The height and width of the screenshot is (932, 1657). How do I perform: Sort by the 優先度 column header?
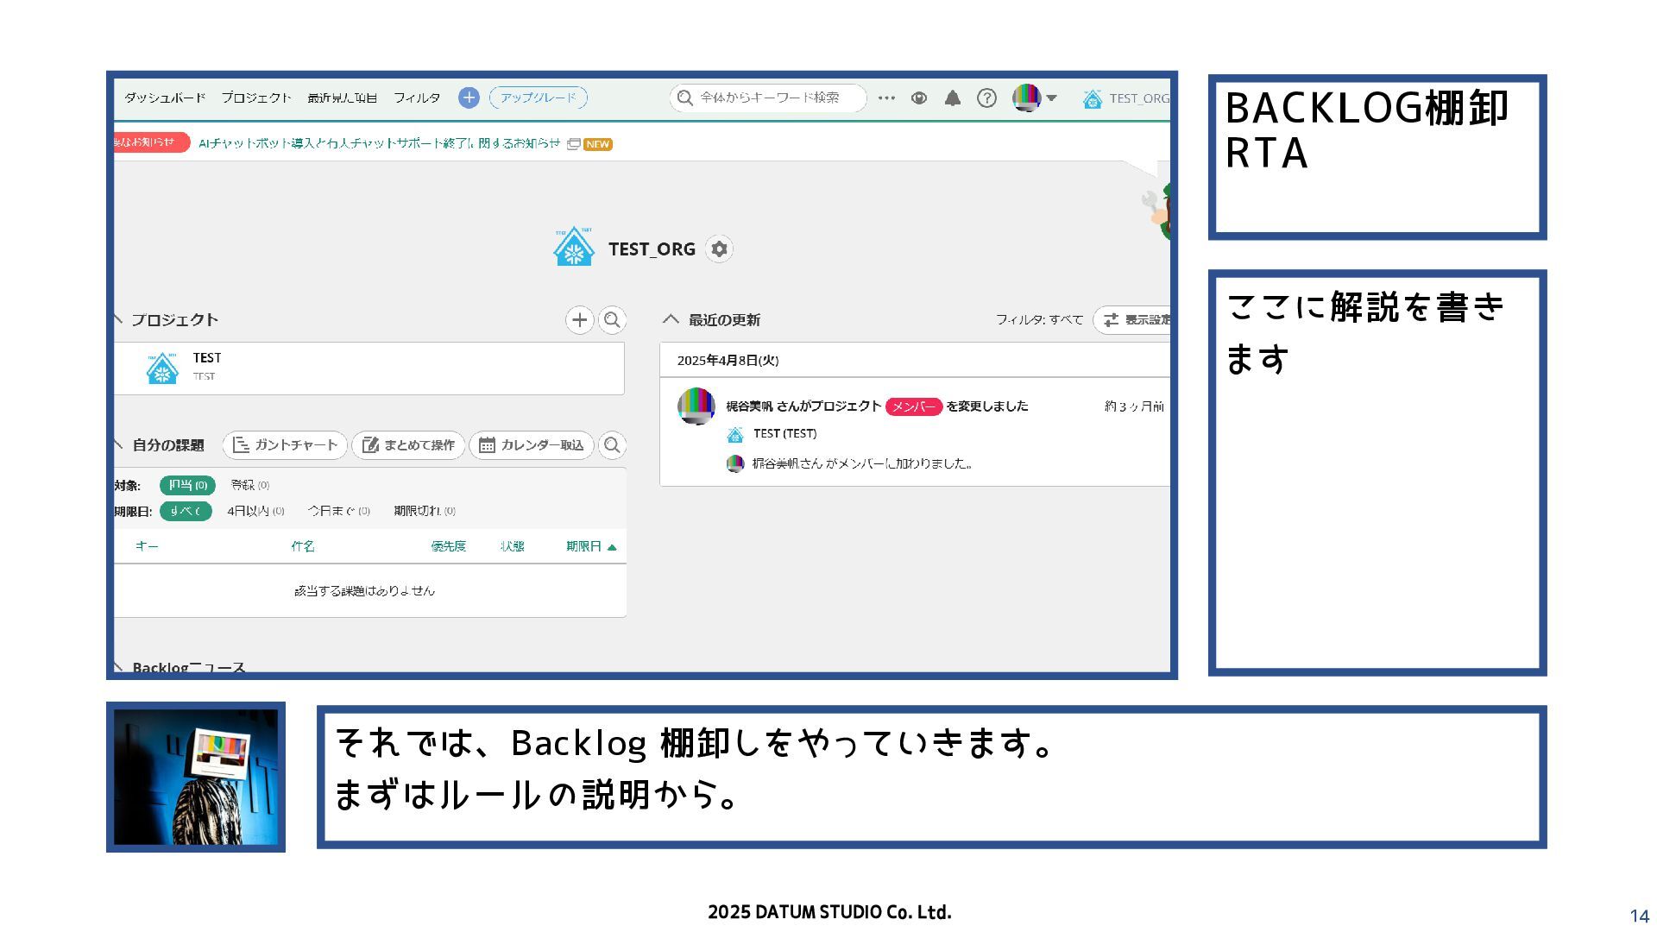coord(449,546)
